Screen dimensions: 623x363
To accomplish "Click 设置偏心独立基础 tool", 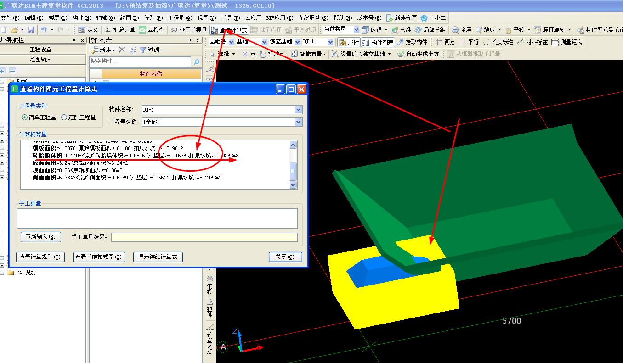I will (358, 54).
